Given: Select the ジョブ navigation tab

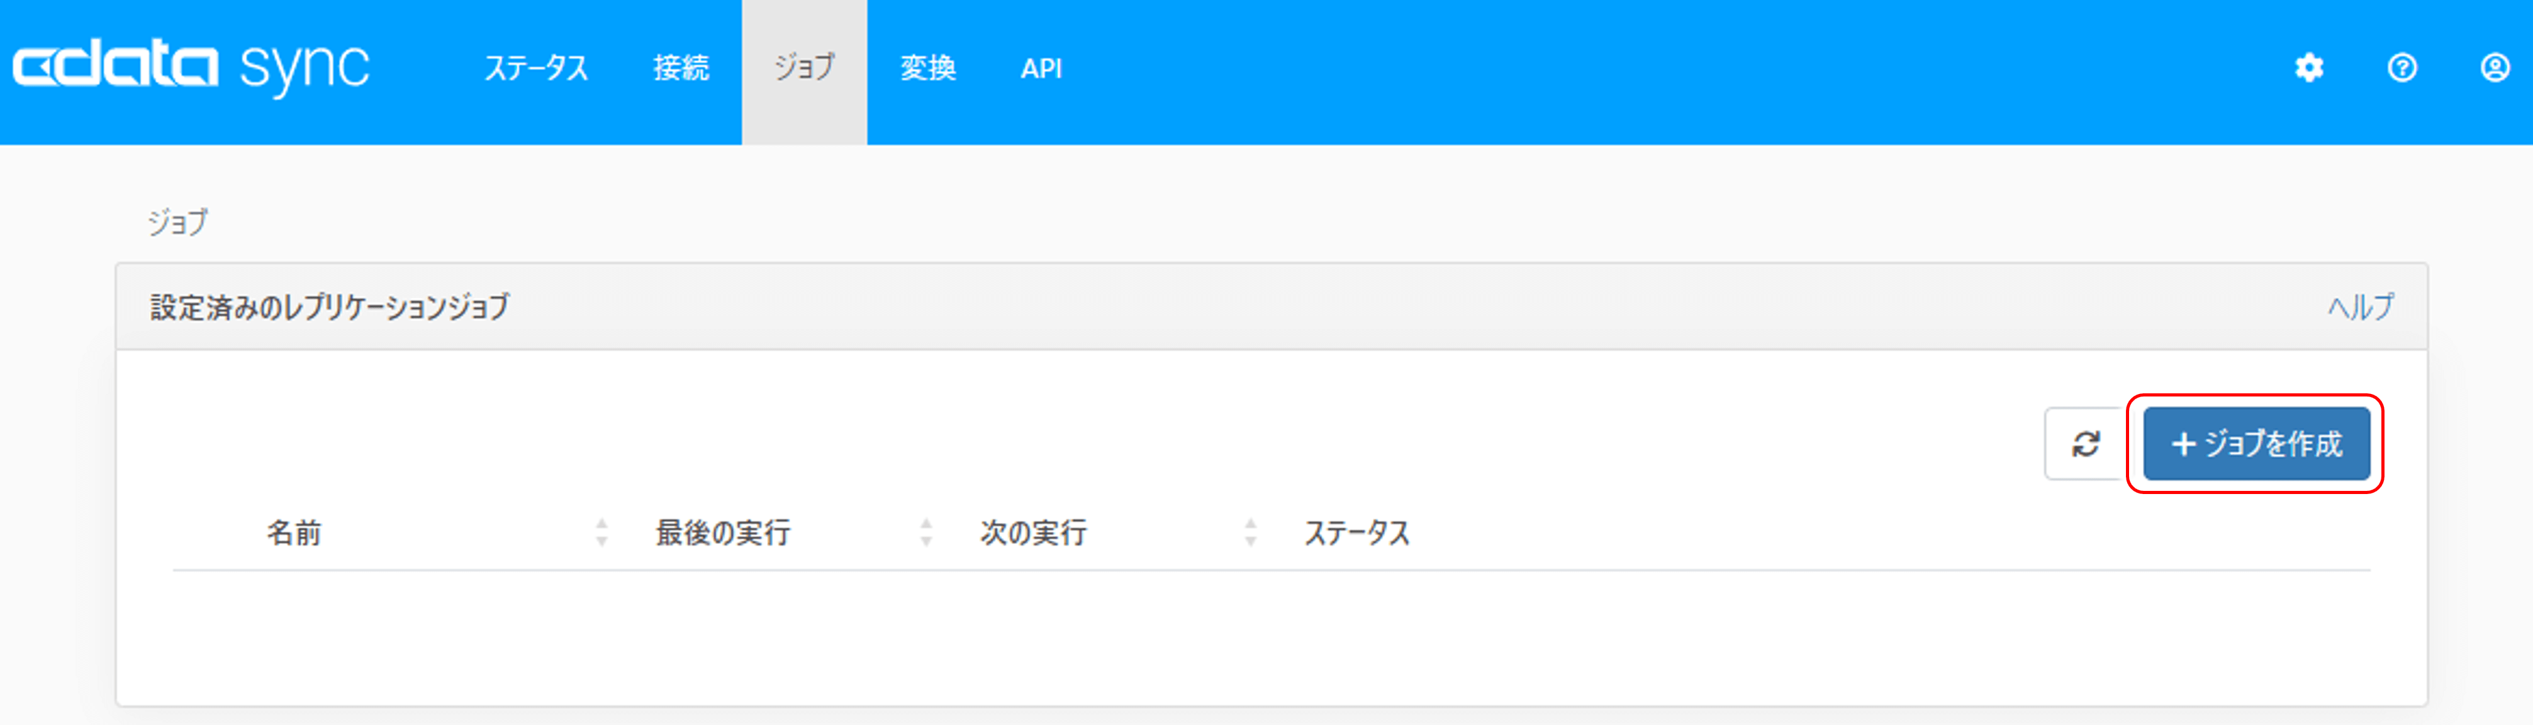Looking at the screenshot, I should 804,68.
